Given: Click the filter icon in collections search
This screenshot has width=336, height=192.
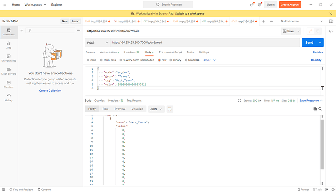Looking at the screenshot, I should (30, 30).
